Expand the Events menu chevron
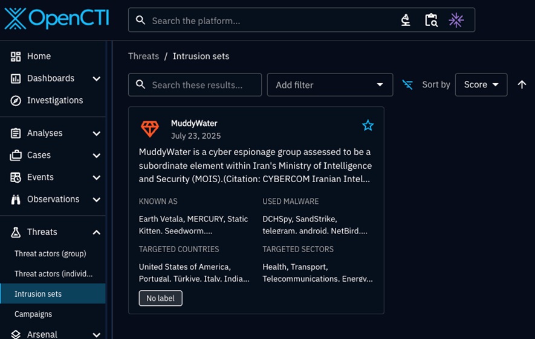Screen dimensions: 535x339 coord(97,178)
